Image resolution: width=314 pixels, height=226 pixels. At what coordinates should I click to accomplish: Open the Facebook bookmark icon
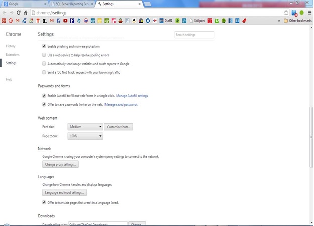pyautogui.click(x=59, y=21)
